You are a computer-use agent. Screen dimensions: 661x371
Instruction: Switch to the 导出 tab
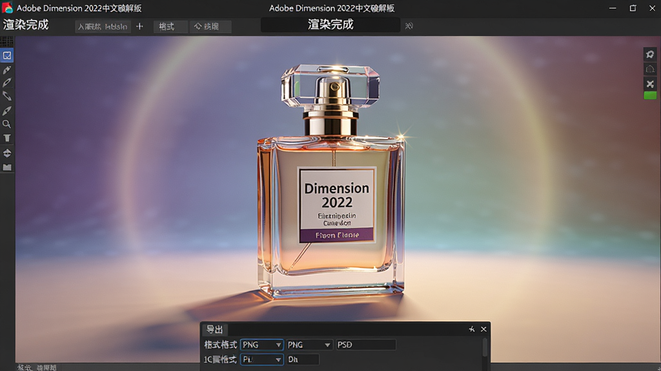pyautogui.click(x=214, y=329)
